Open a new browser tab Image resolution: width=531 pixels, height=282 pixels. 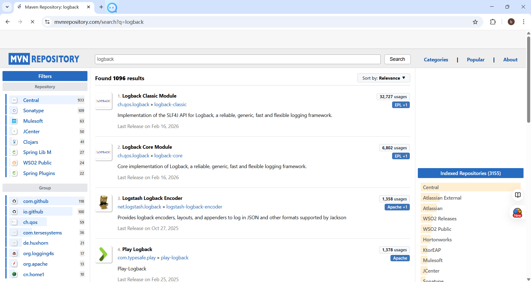[x=101, y=7]
